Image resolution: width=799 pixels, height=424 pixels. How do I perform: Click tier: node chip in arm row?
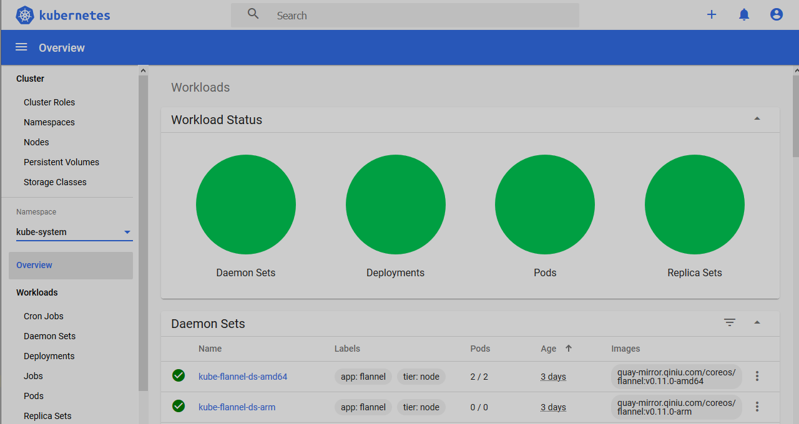pyautogui.click(x=421, y=407)
